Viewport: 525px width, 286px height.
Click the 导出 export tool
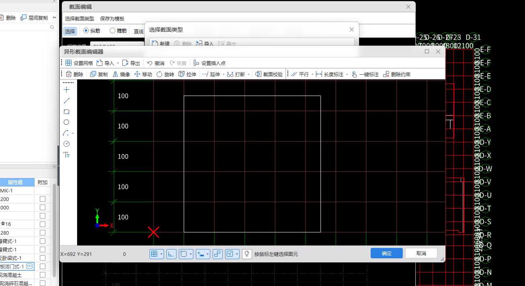click(x=131, y=63)
